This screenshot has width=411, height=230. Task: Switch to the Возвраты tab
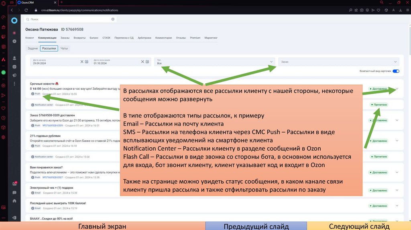pos(79,38)
